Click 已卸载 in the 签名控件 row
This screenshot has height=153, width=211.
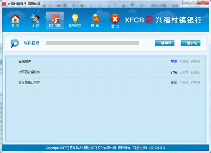[184, 62]
